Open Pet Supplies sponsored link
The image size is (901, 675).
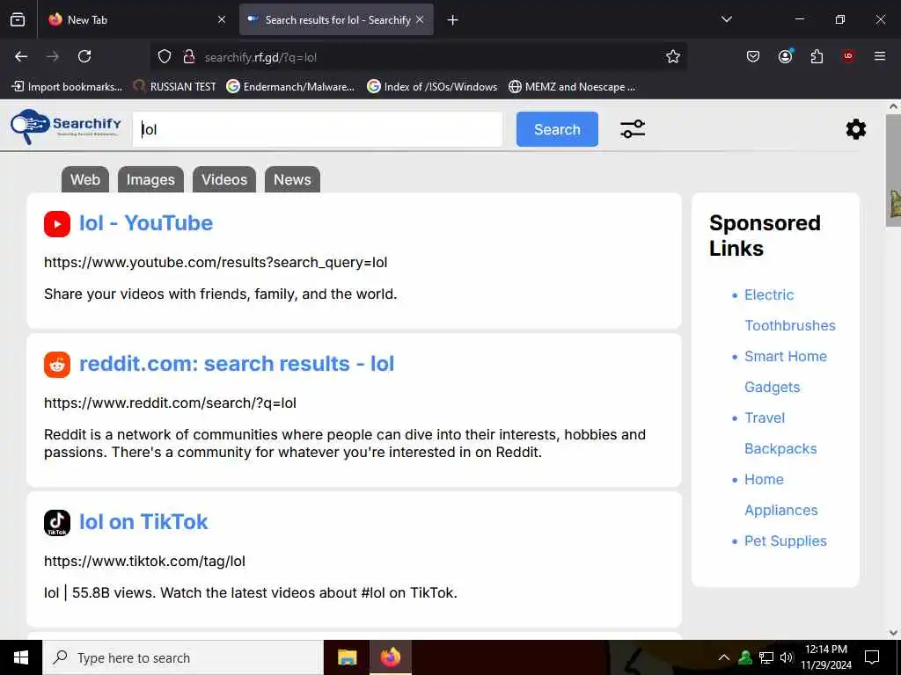tap(786, 541)
